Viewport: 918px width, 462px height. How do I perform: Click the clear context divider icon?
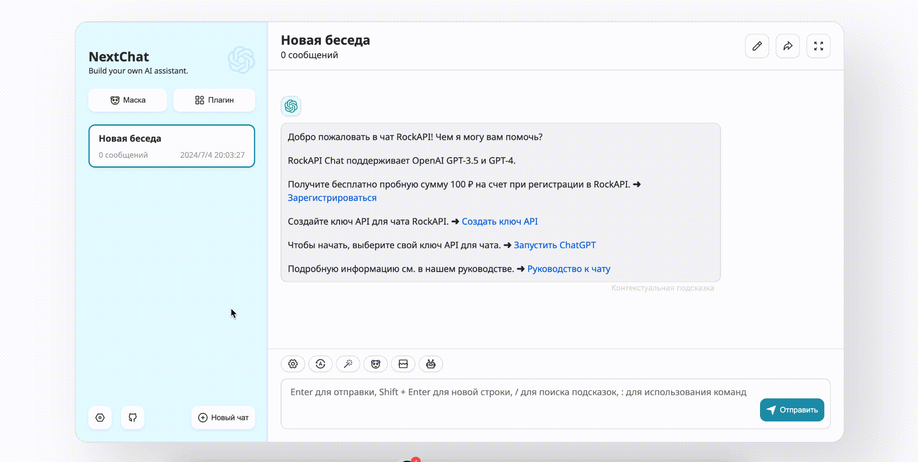click(403, 364)
